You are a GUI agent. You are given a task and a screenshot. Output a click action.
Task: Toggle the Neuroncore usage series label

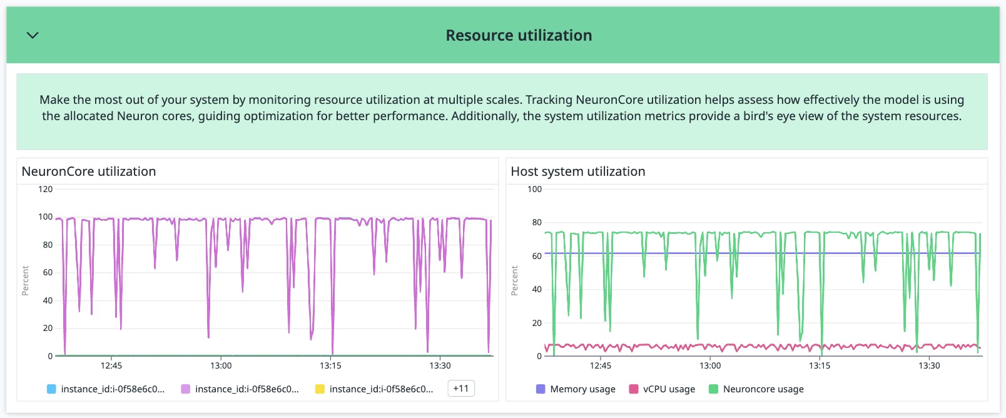763,389
